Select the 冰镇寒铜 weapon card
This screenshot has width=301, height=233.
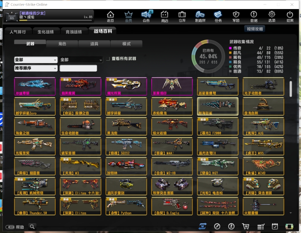coord(35,87)
